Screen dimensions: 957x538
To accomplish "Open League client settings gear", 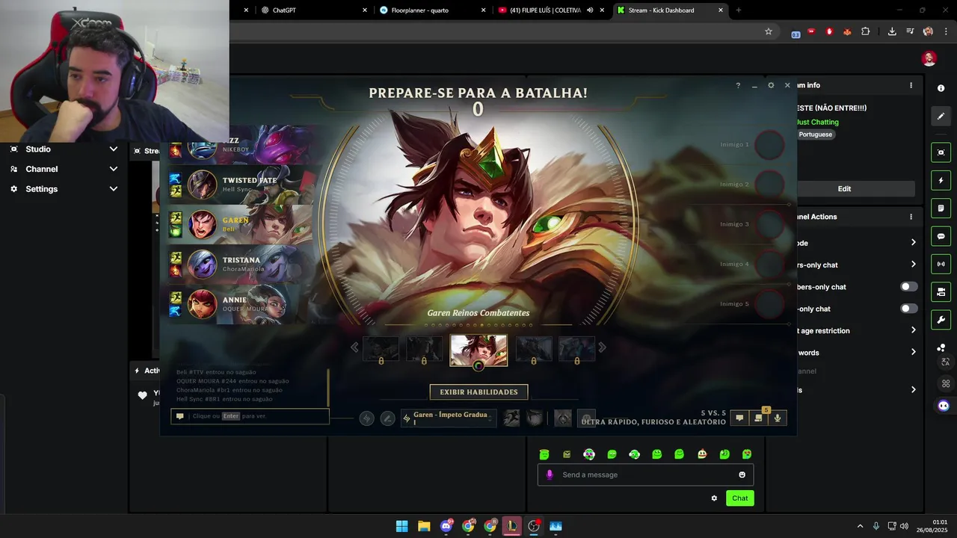I will click(771, 85).
